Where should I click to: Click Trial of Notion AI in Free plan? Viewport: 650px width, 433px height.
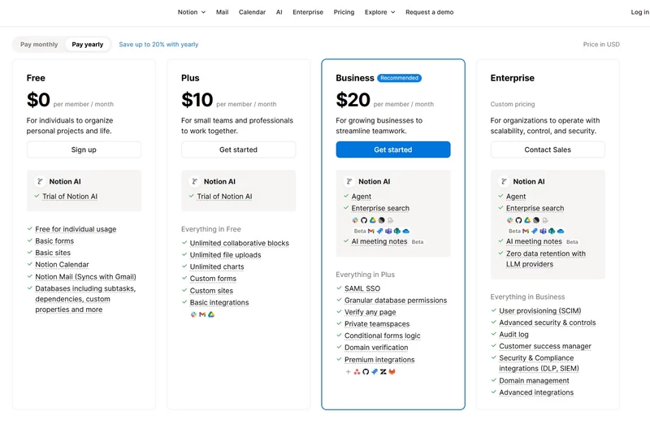[x=70, y=197]
